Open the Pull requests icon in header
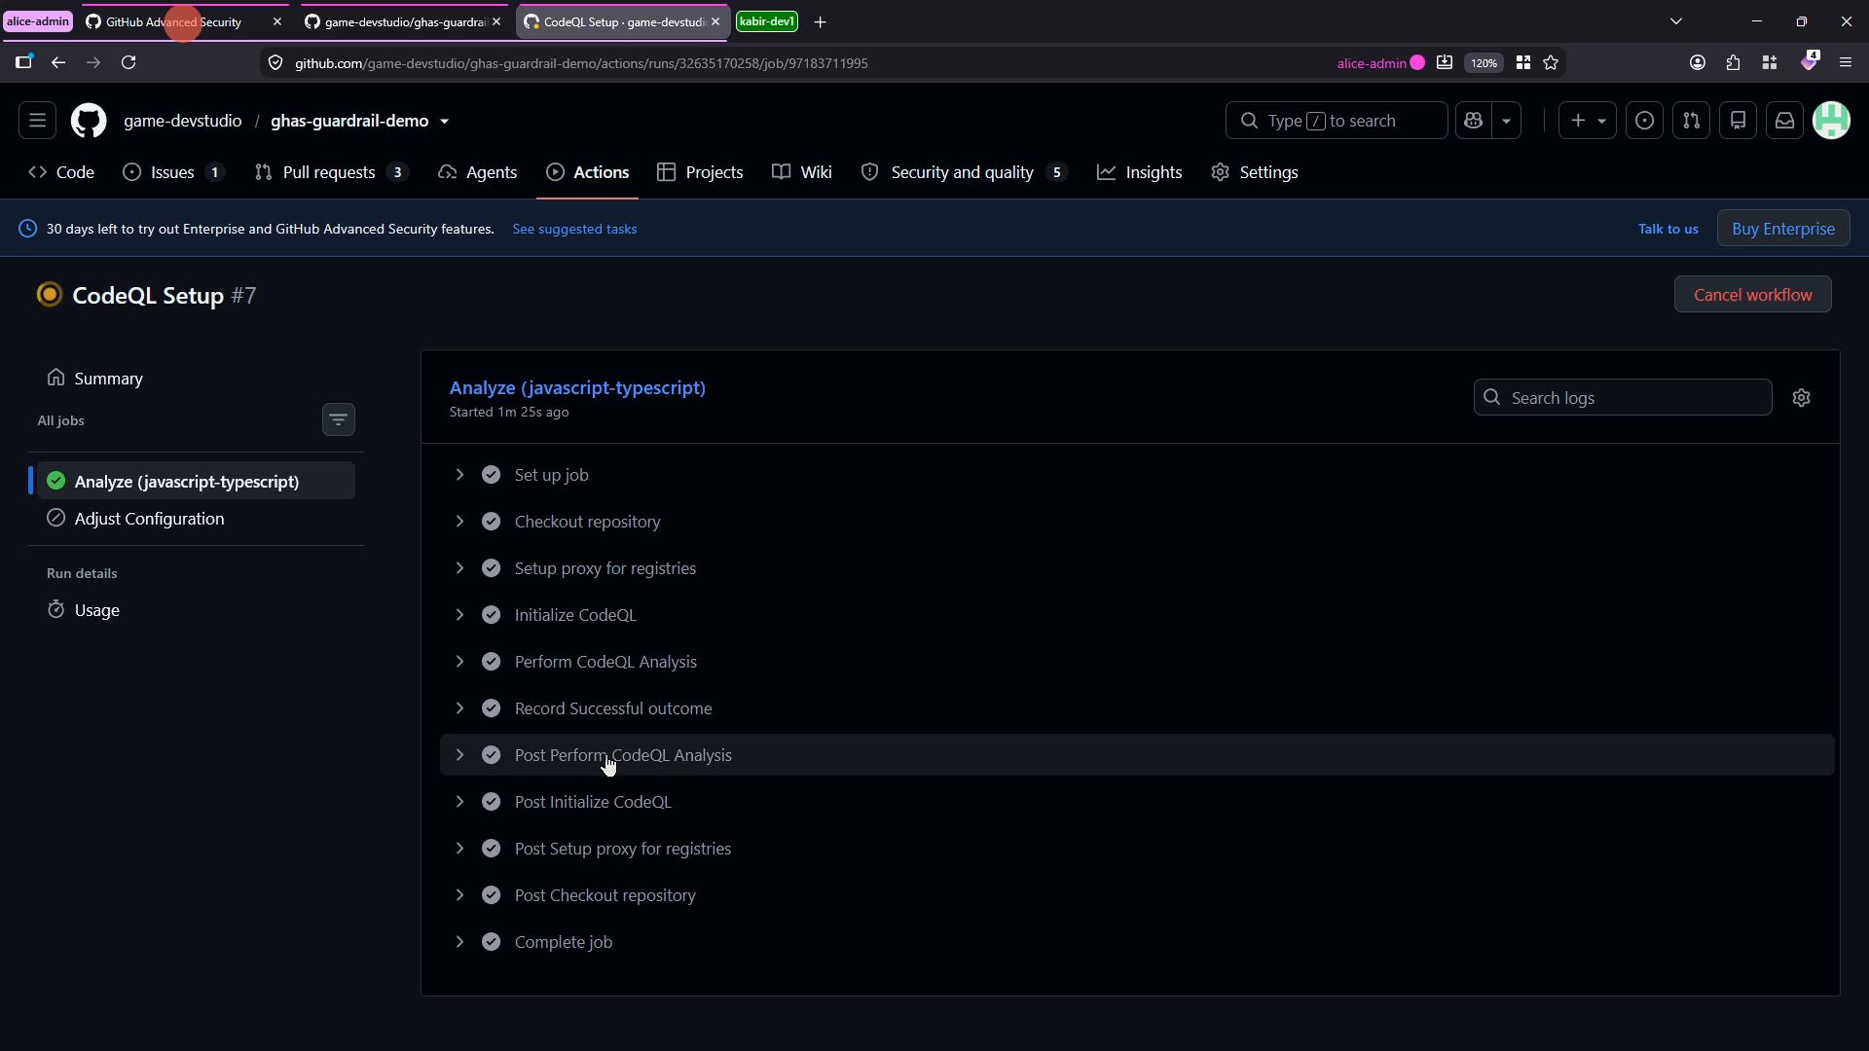This screenshot has width=1869, height=1051. [1691, 121]
